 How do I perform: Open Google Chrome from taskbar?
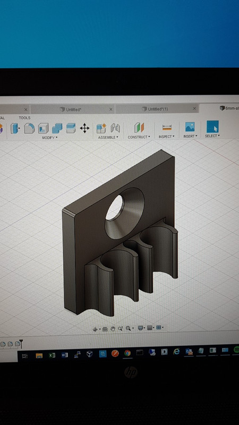click(x=127, y=353)
